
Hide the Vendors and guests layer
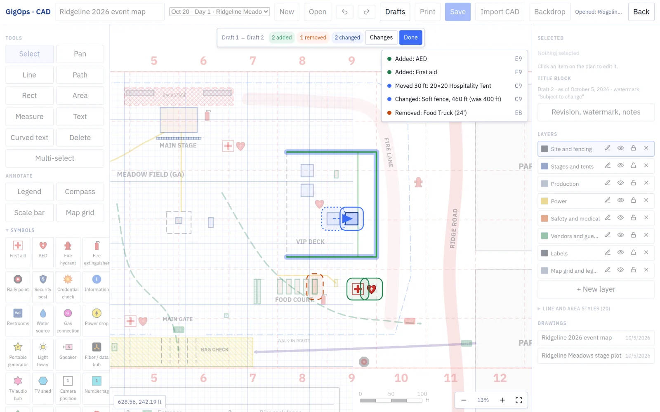[x=620, y=235]
